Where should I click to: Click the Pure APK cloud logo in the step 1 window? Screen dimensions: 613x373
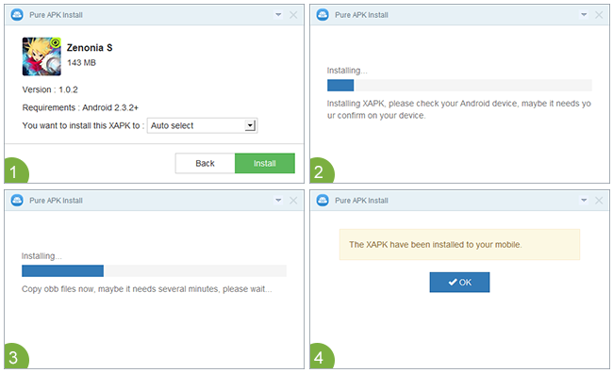click(x=17, y=15)
